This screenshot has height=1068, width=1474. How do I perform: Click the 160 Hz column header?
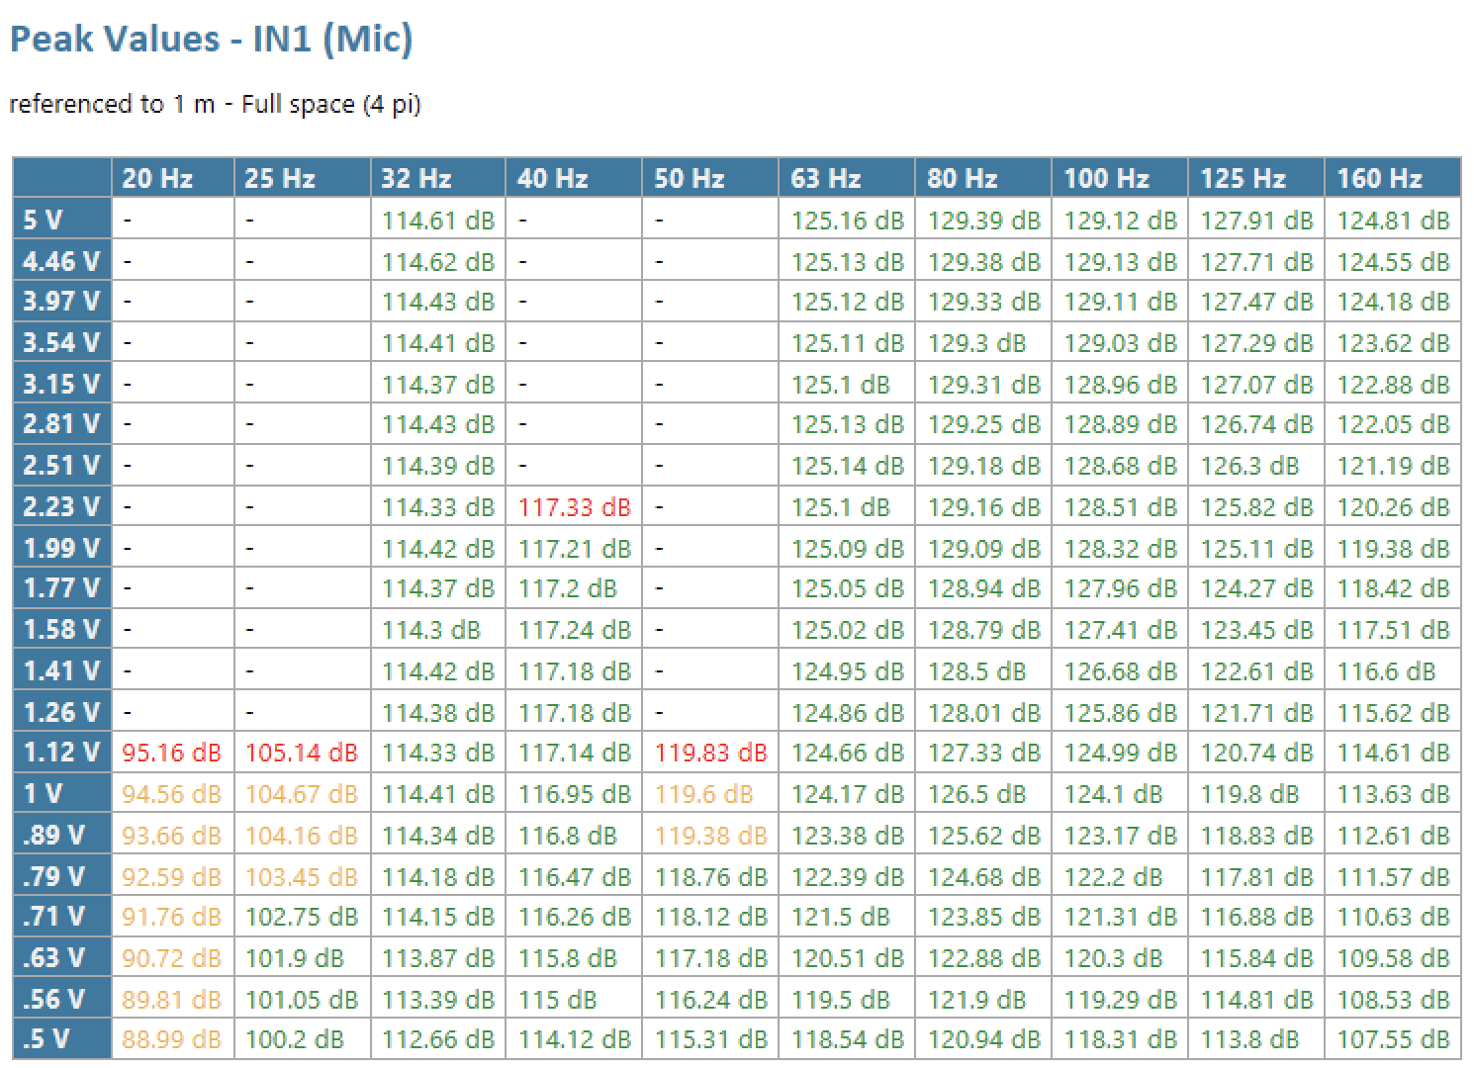click(x=1393, y=178)
